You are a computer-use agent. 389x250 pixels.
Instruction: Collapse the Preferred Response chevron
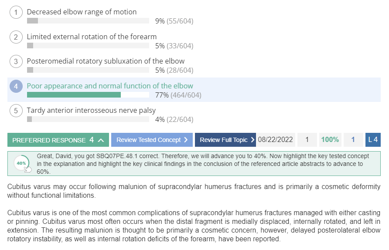point(101,140)
